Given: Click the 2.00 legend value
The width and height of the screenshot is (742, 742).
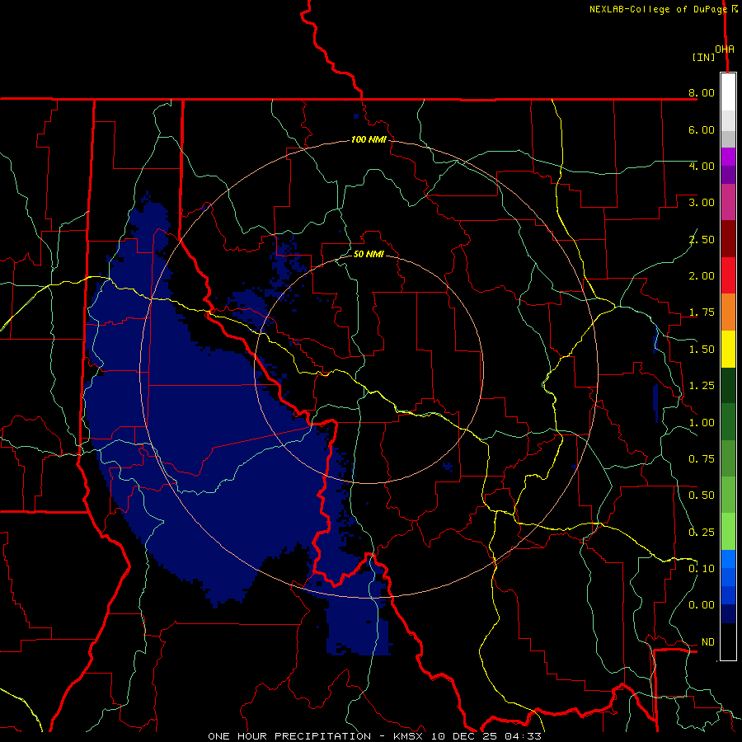Looking at the screenshot, I should coord(702,276).
